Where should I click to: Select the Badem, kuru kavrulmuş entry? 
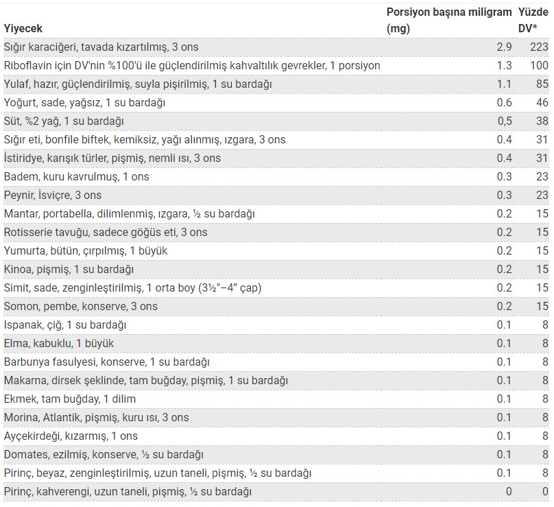point(76,177)
